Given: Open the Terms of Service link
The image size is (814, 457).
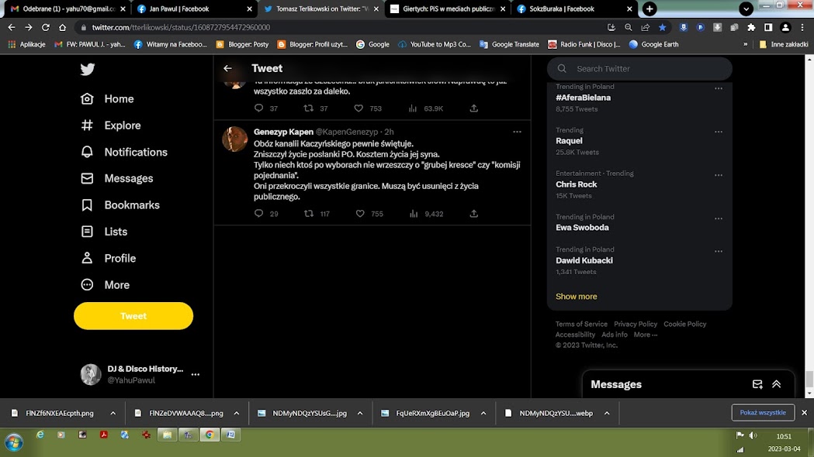Looking at the screenshot, I should pyautogui.click(x=581, y=324).
